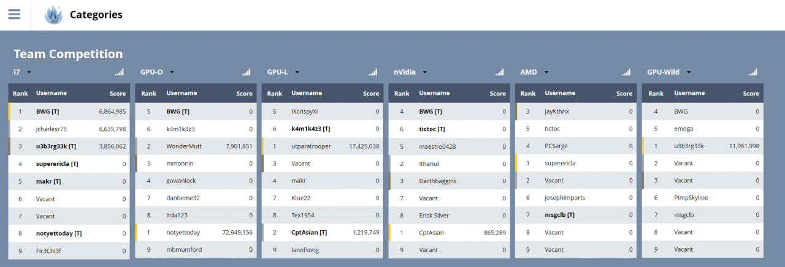Click the blue flame site logo
The width and height of the screenshot is (785, 267).
click(x=54, y=15)
